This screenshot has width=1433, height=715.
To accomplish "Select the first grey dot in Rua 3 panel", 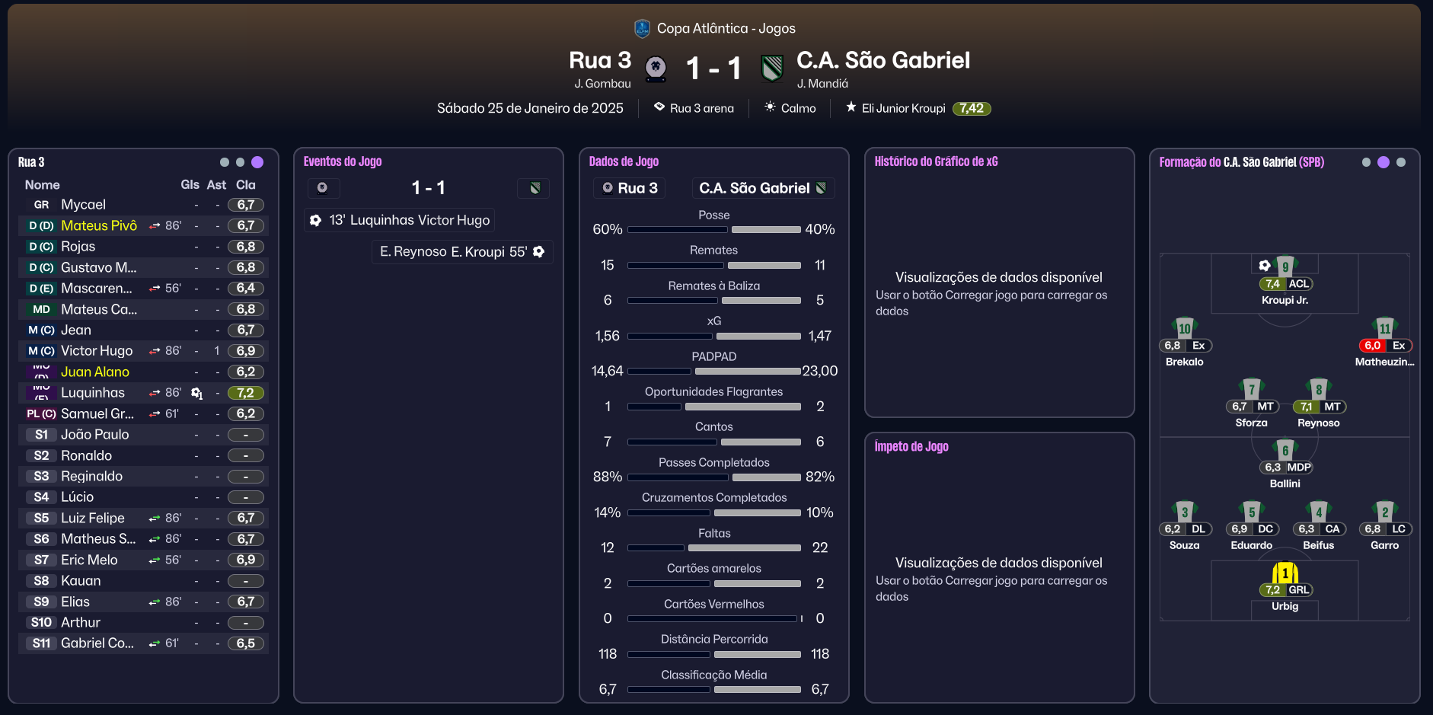I will point(224,162).
